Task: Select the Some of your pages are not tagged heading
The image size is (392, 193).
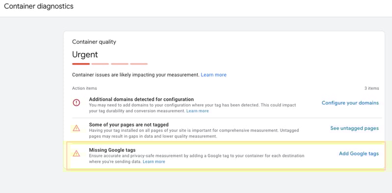Action: tap(129, 125)
